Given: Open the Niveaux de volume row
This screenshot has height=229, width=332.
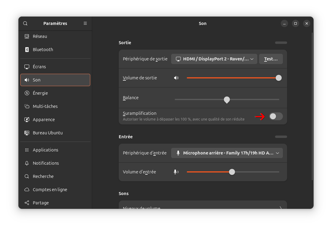Looking at the screenshot, I should click(x=203, y=205).
